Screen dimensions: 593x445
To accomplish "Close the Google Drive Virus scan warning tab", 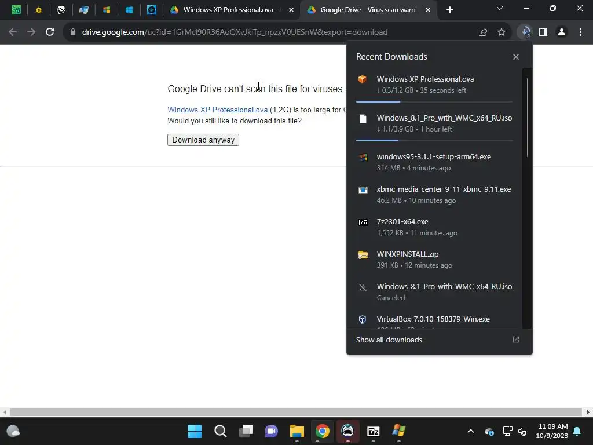I will click(428, 10).
